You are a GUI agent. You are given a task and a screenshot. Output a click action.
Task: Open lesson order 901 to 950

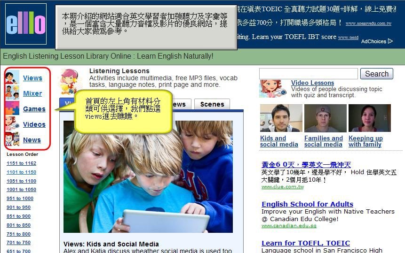point(19,207)
